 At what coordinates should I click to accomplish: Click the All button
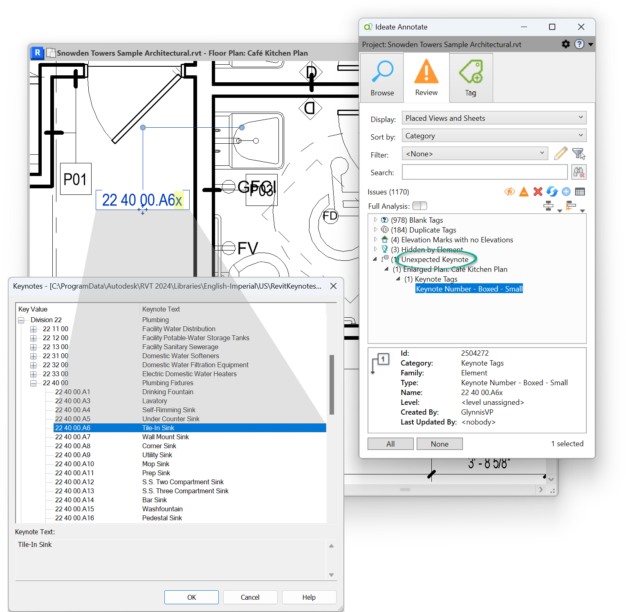(390, 444)
